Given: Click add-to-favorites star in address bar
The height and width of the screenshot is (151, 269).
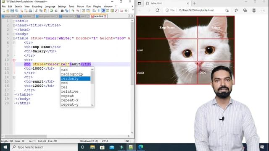Looking at the screenshot, I should (x=227, y=10).
